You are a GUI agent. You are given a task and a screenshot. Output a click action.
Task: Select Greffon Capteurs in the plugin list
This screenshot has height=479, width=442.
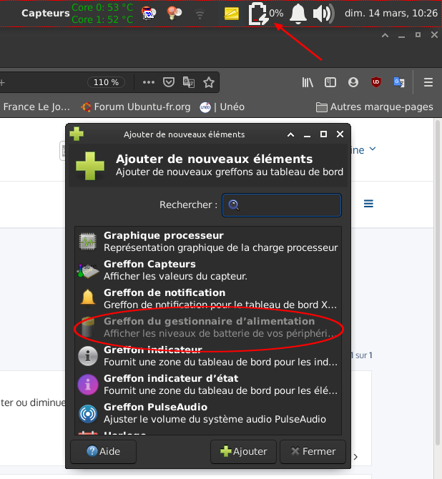point(208,270)
